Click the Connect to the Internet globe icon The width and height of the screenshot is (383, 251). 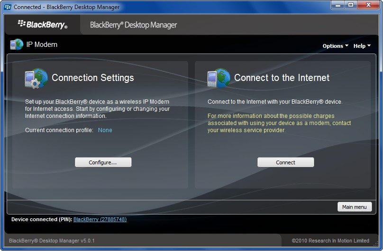(219, 78)
